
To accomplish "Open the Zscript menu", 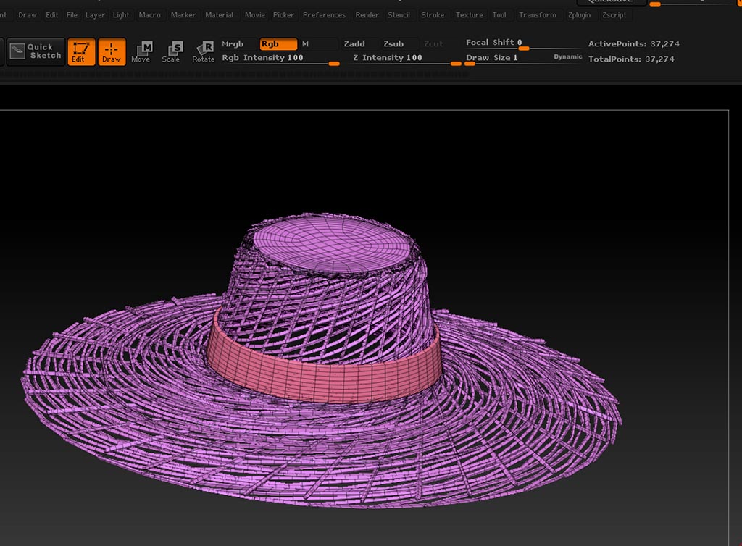I will click(614, 15).
